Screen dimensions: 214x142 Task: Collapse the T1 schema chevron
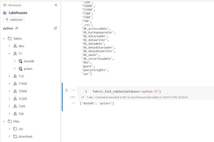point(9,54)
